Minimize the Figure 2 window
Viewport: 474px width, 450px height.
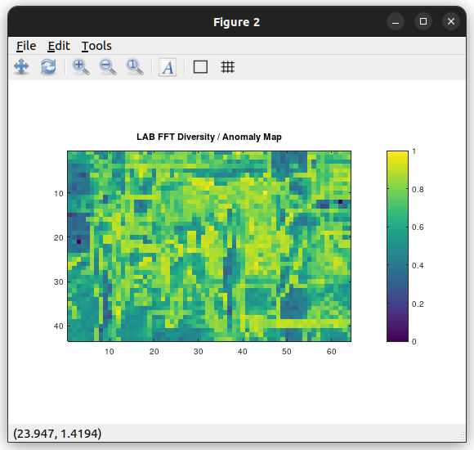pyautogui.click(x=396, y=22)
